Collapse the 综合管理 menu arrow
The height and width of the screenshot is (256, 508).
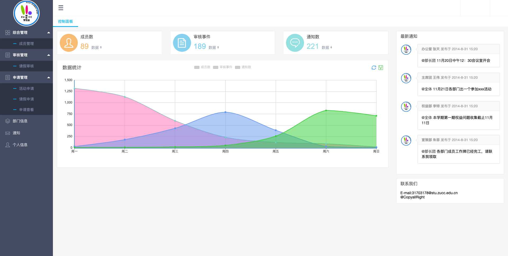coord(49,32)
